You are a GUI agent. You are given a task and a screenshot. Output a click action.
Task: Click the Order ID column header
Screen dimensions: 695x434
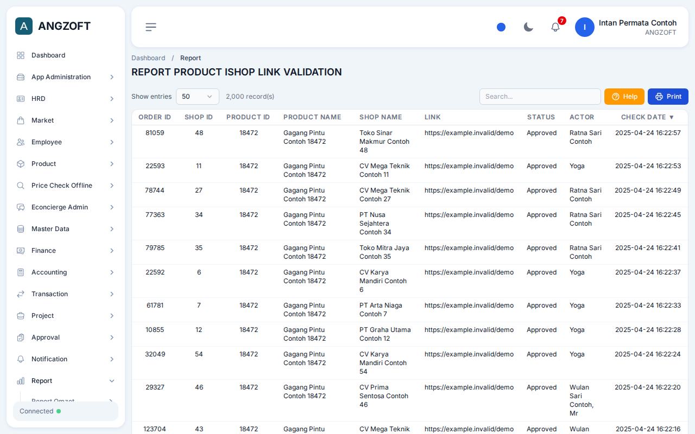click(x=155, y=117)
